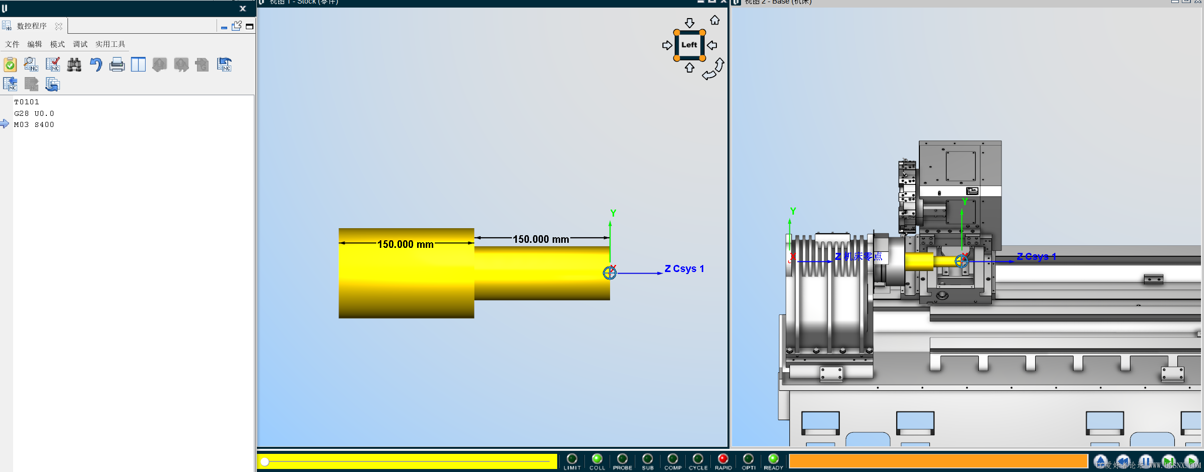Click the right 150.000 mm dimension label
The image size is (1204, 472).
[541, 239]
